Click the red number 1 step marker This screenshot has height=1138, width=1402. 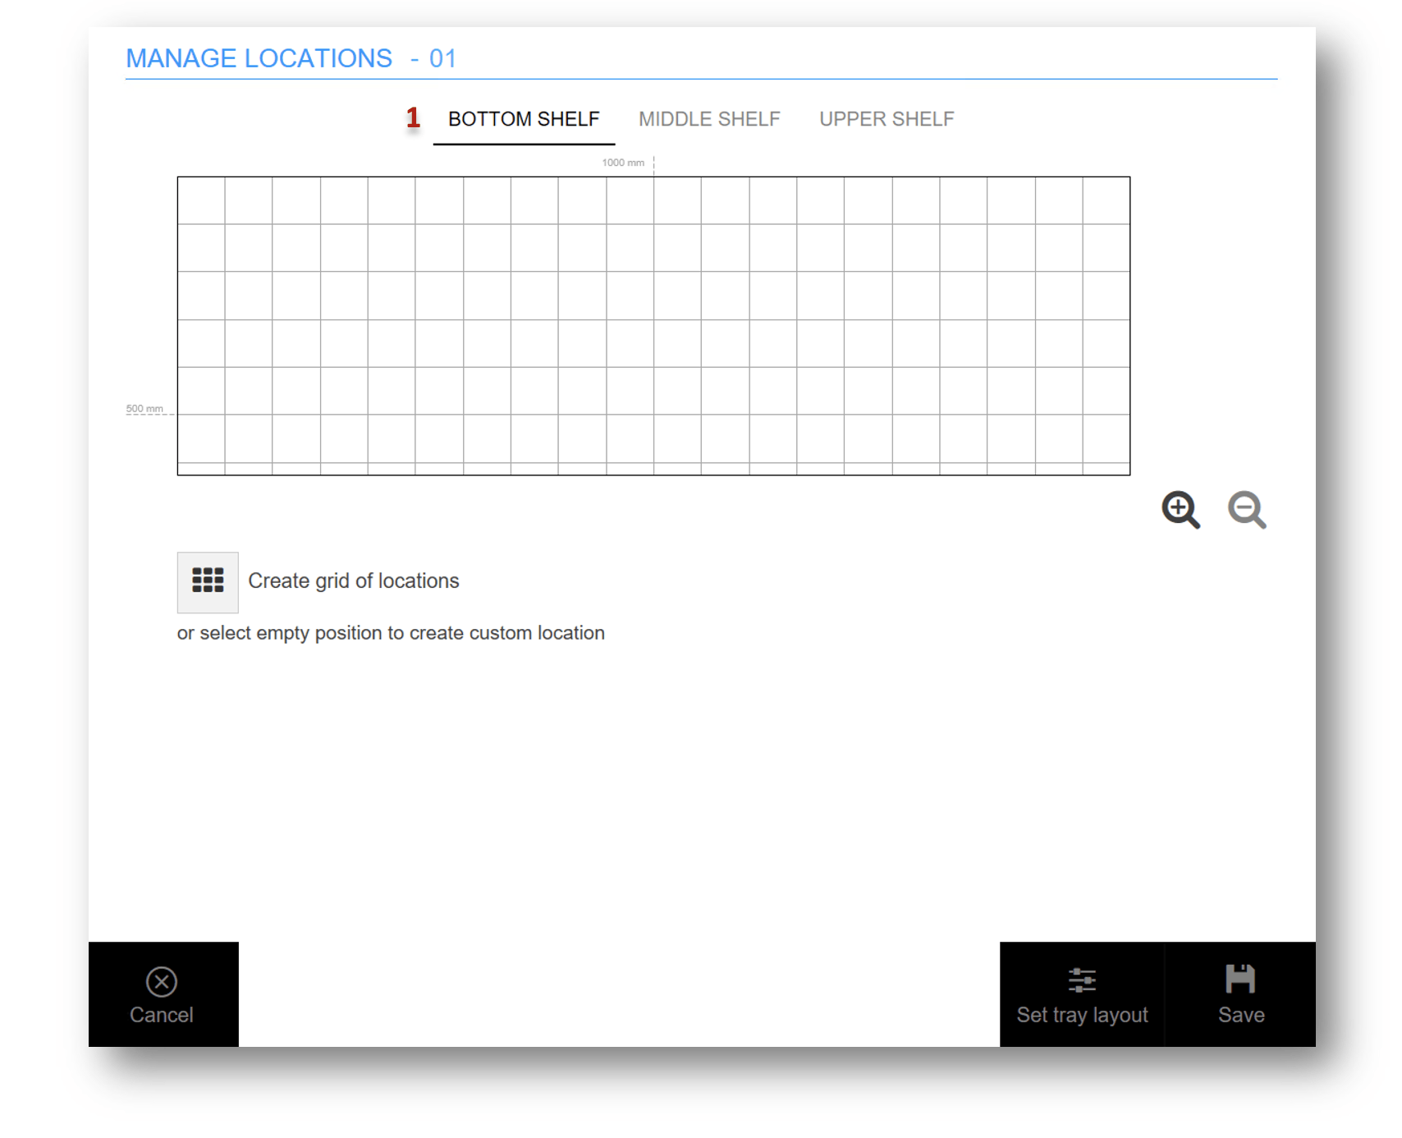[413, 118]
